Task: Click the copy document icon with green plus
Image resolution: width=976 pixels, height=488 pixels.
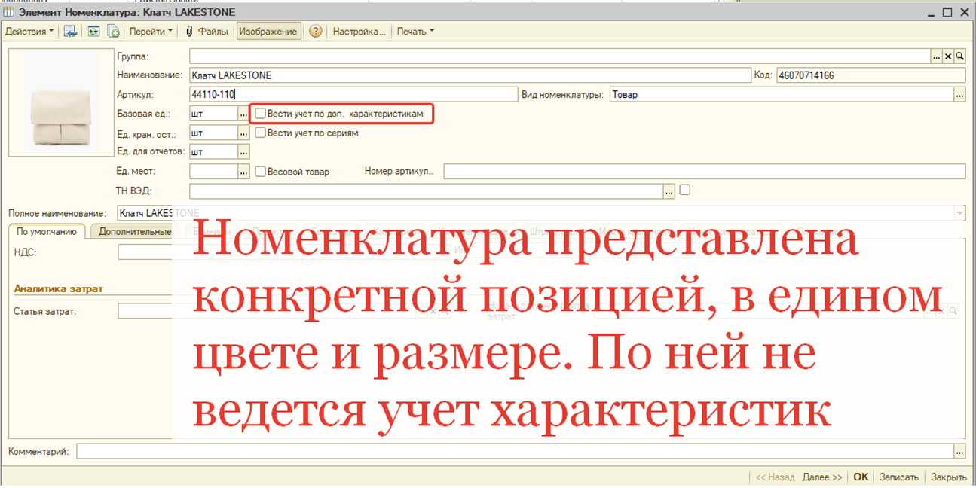Action: 113,31
